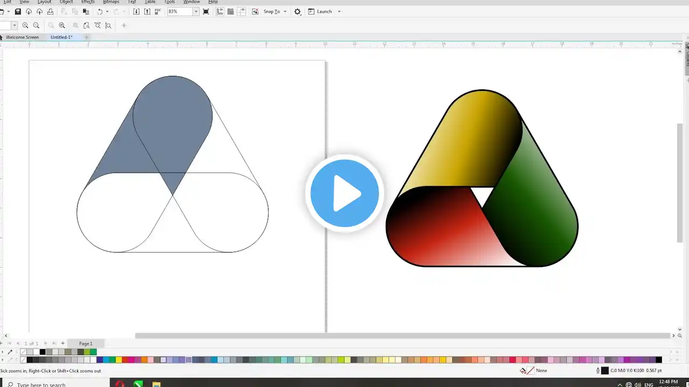Open the zoom level 83% dropdown
Viewport: 689px width, 387px height.
pyautogui.click(x=196, y=11)
